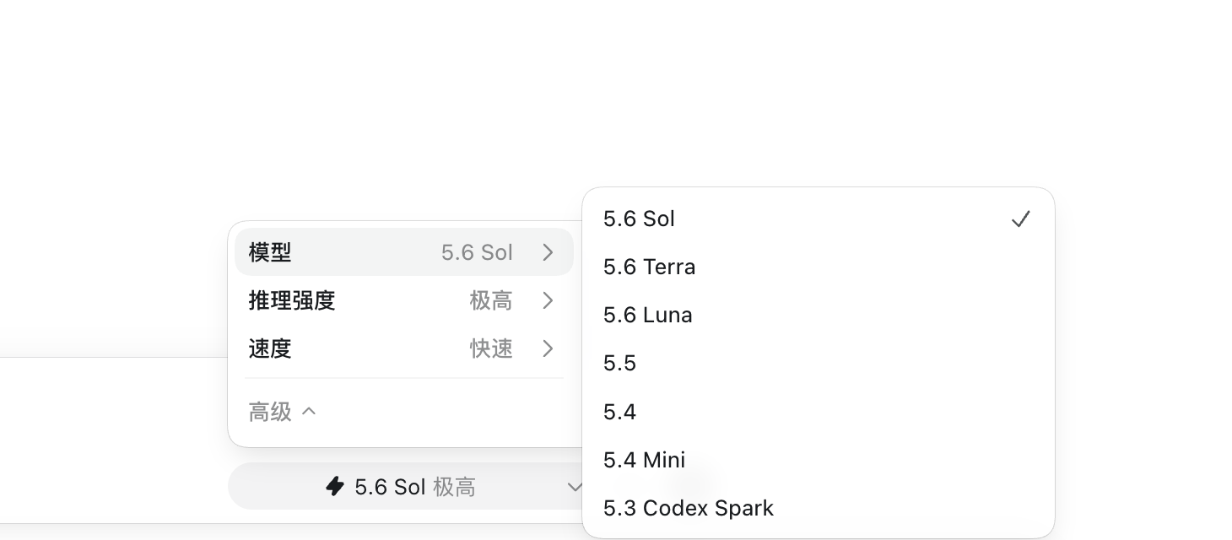Open the 5.6 Sol 极高 model selector dropdown
Image resolution: width=1232 pixels, height=540 pixels.
[x=407, y=486]
